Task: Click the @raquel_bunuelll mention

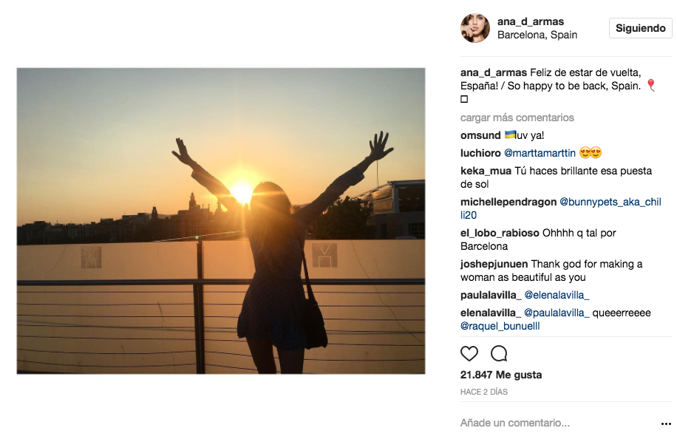Action: (x=500, y=326)
